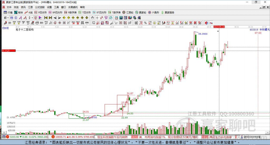Image resolution: width=270 pixels, height=145 pixels.
Task: Open the 江恩轮 Gann wheel
Action: 128,12
